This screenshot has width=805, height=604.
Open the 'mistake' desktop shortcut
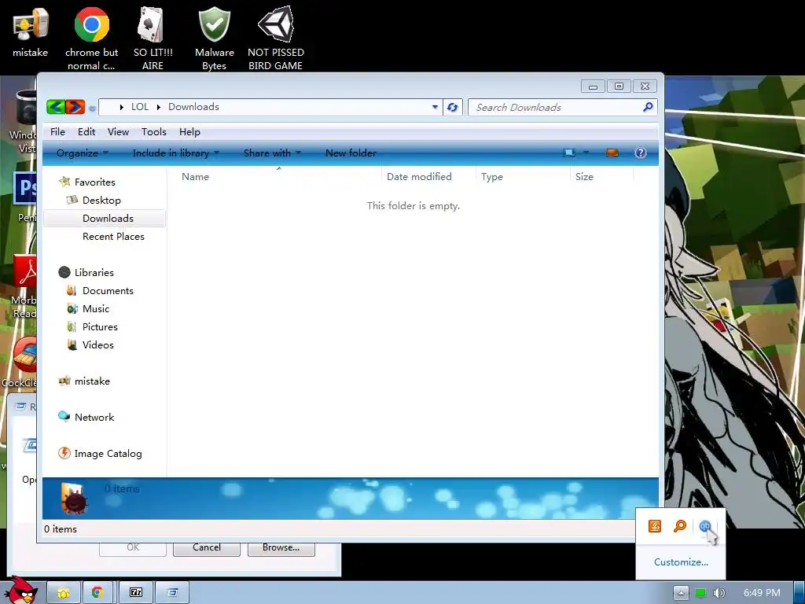31,31
